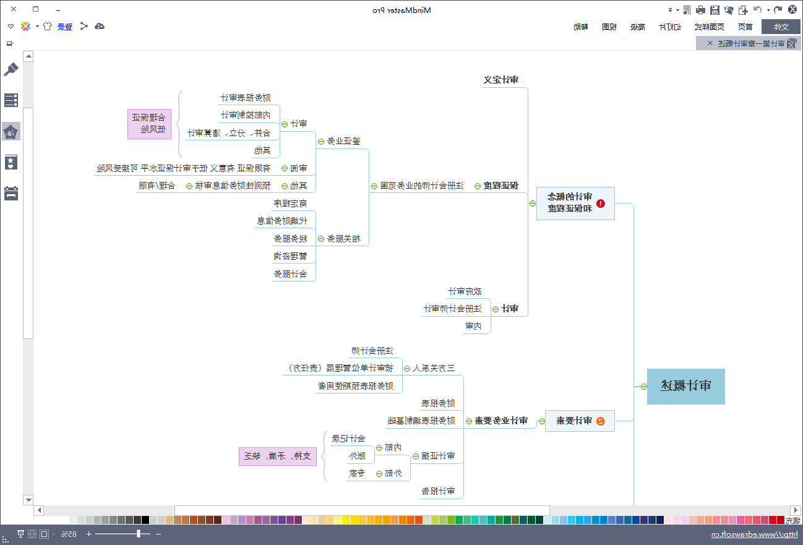Open the clipart star panel in sidebar
The height and width of the screenshot is (545, 803).
[x=11, y=162]
